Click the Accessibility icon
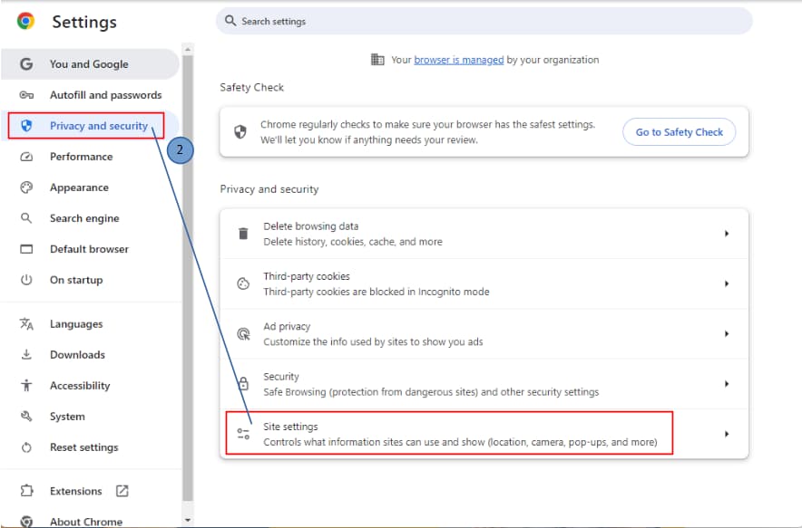802x528 pixels. (25, 385)
